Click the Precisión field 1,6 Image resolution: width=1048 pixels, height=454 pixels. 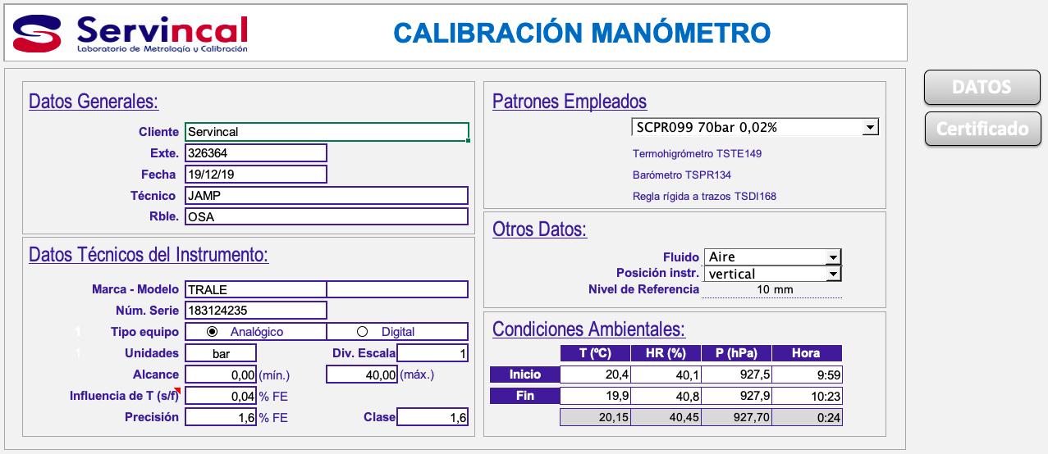coord(221,417)
